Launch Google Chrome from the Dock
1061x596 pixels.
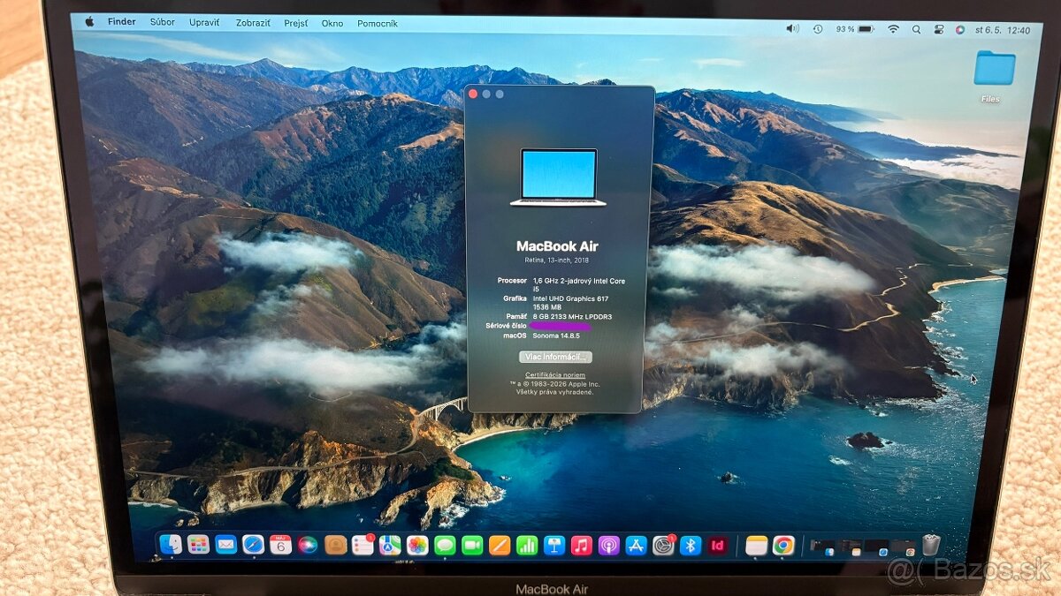[x=783, y=545]
